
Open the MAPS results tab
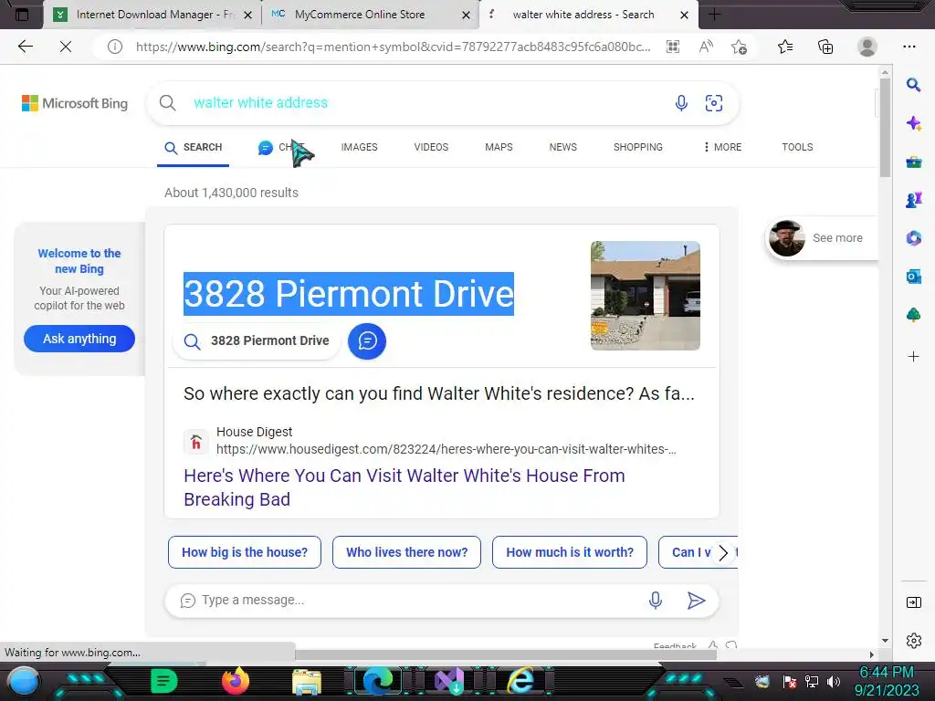[499, 147]
